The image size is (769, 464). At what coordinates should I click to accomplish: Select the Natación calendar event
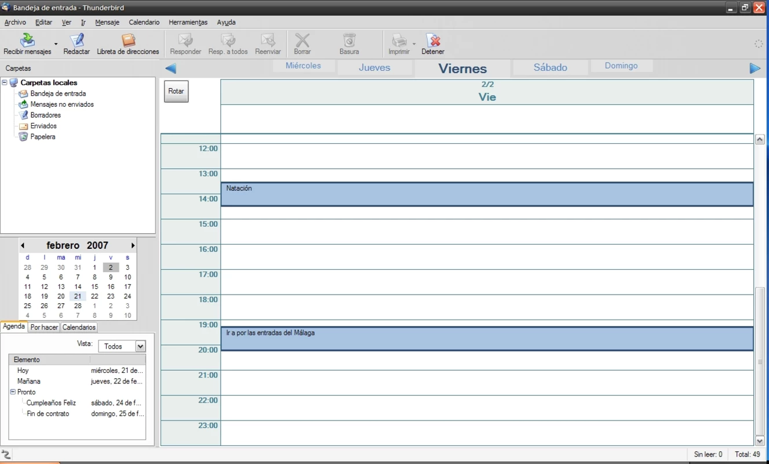coord(487,194)
